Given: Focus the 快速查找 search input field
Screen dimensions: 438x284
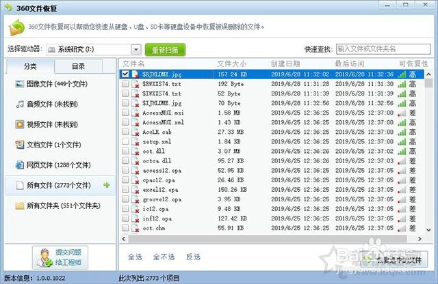Looking at the screenshot, I should click(x=383, y=49).
